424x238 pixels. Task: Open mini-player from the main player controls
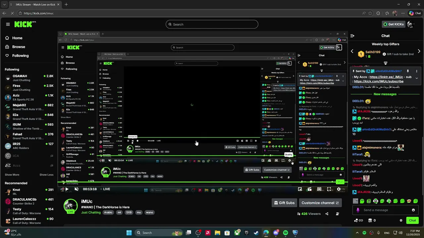pos(300,189)
